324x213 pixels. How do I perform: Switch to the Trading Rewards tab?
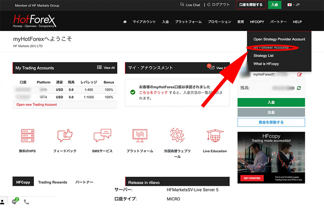point(53,182)
